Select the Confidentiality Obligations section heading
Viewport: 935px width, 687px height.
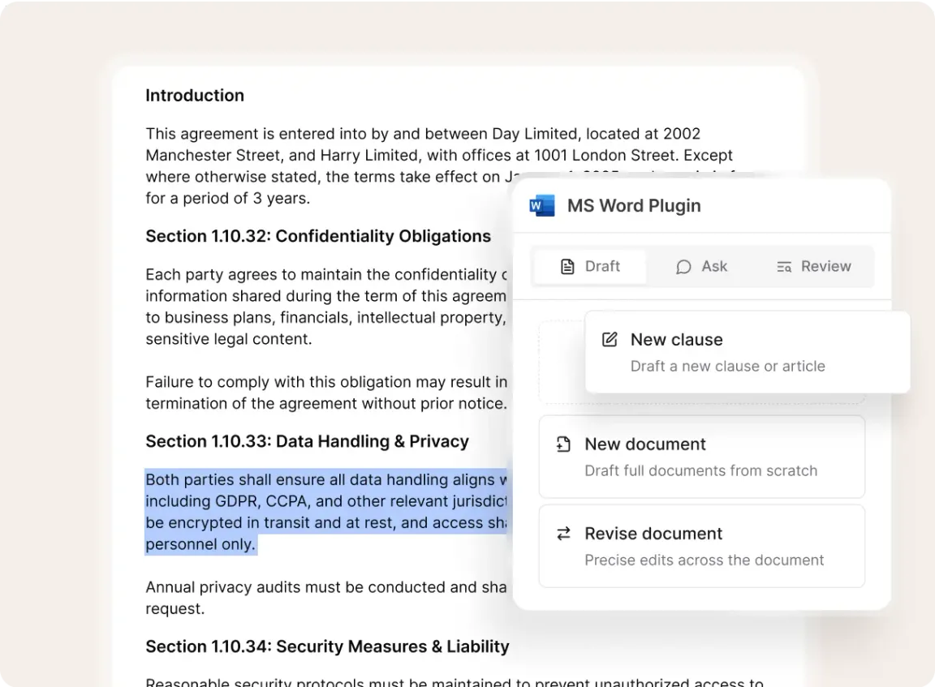click(318, 236)
